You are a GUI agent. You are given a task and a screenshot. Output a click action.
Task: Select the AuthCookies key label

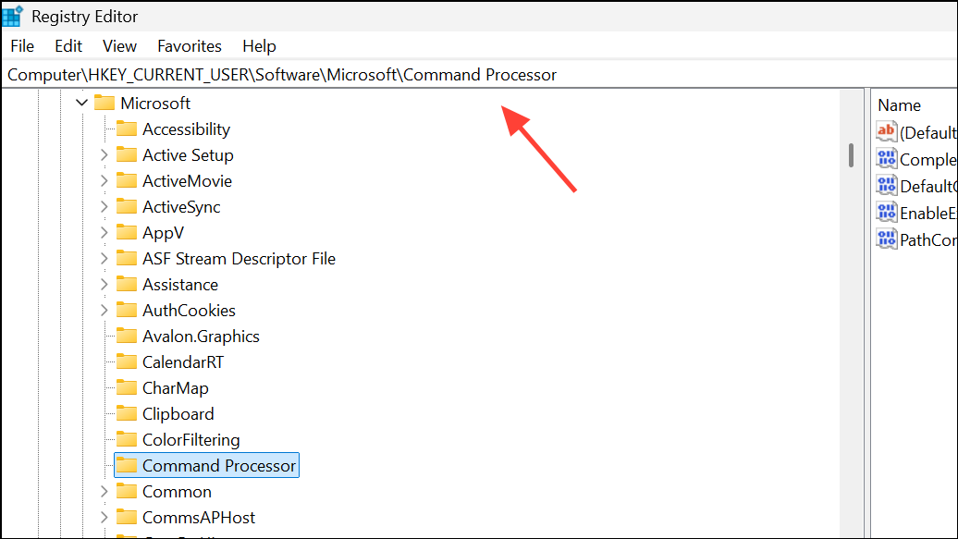click(x=189, y=311)
